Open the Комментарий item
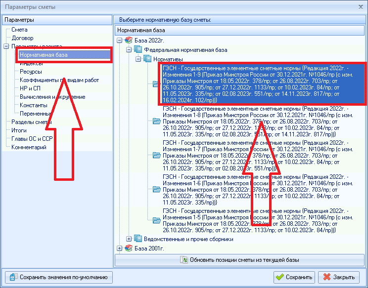 coord(29,147)
